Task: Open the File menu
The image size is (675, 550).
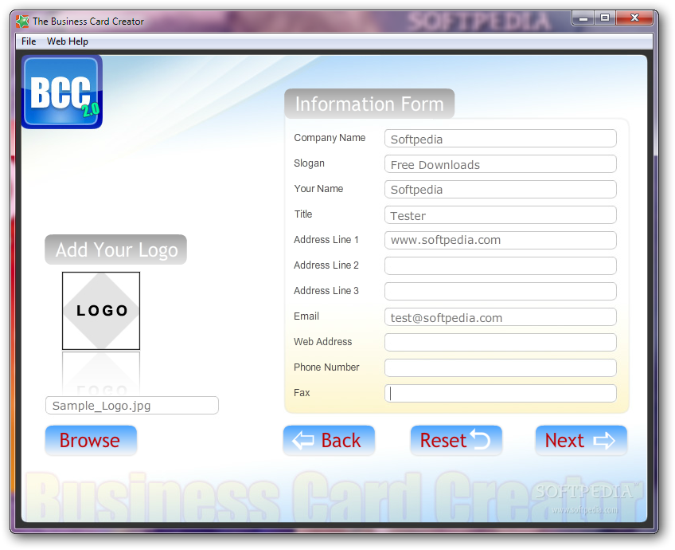Action: point(29,41)
